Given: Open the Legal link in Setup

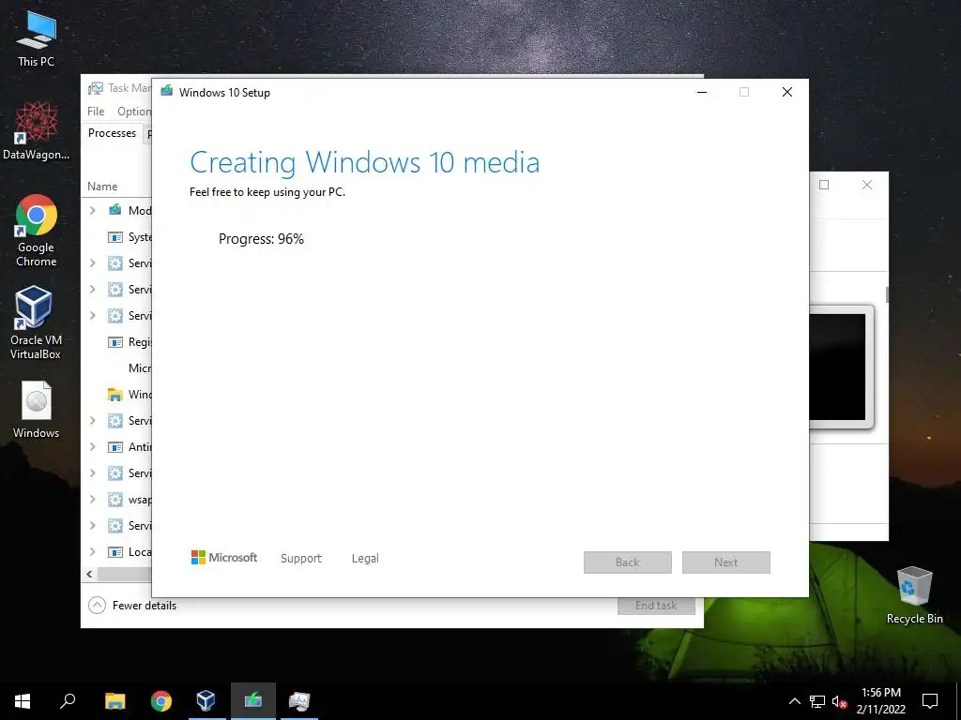Looking at the screenshot, I should (x=365, y=559).
